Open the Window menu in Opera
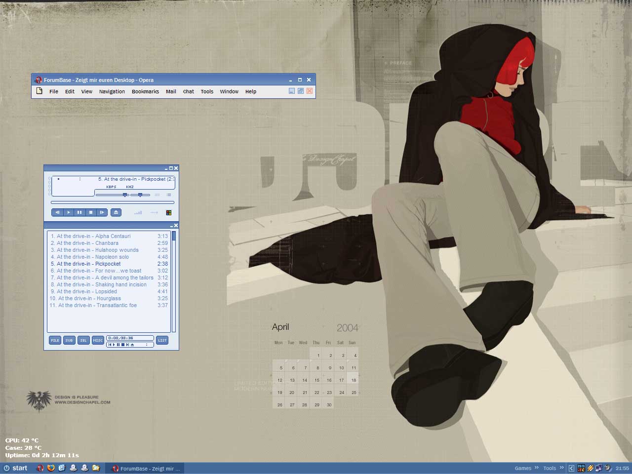 point(229,91)
